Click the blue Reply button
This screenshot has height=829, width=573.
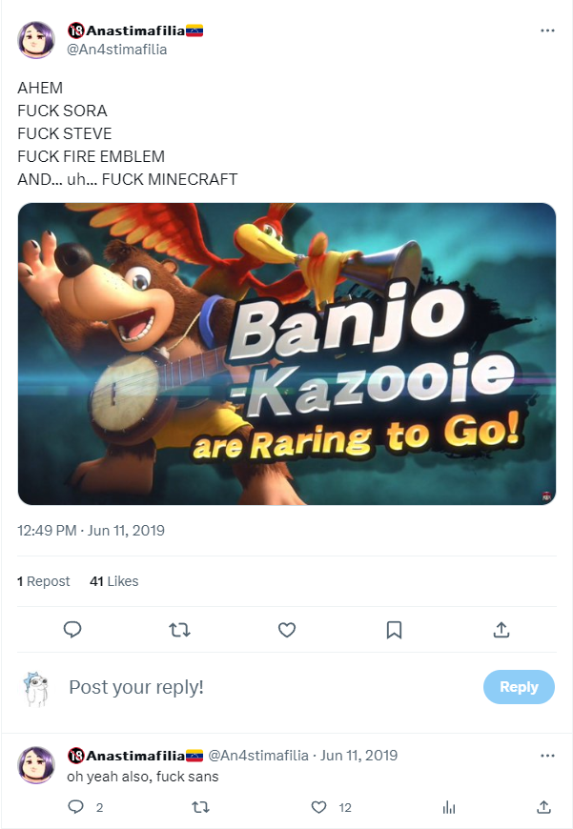[x=519, y=687]
